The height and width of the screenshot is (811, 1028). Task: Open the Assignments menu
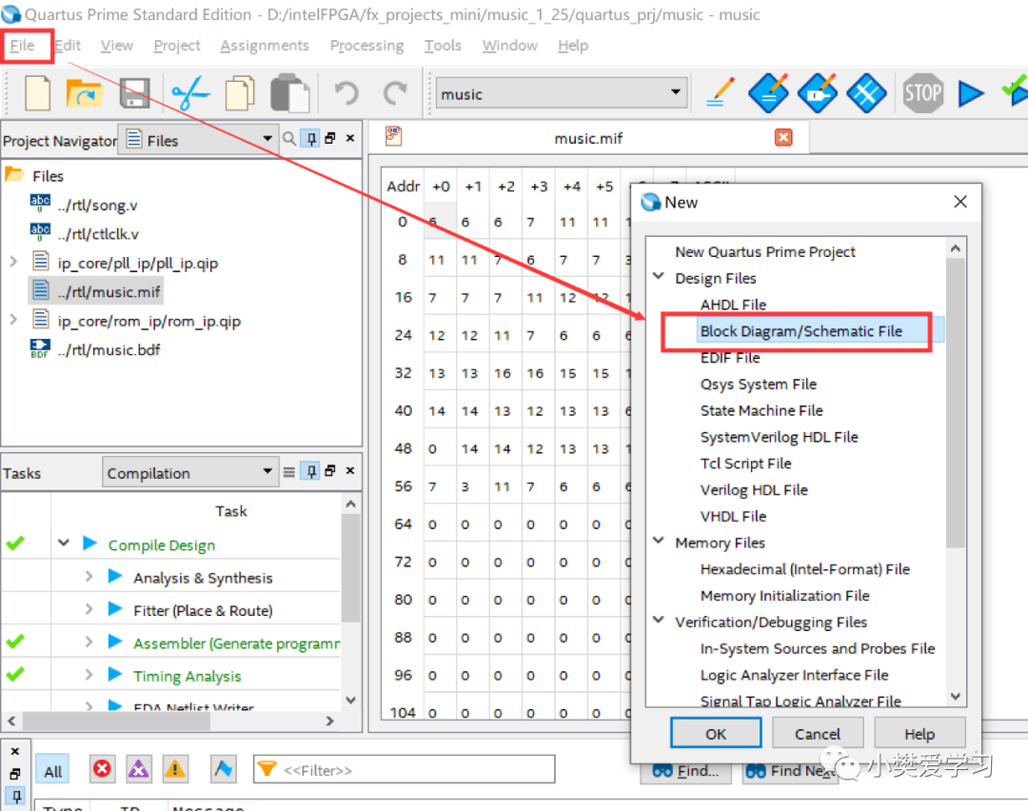click(265, 46)
